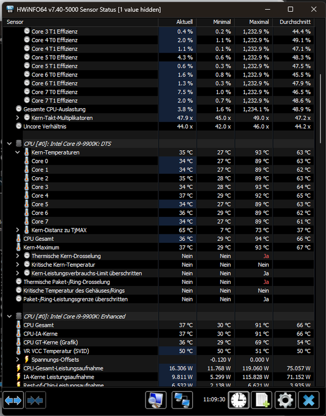This screenshot has height=416, width=326.
Task: Open the network computers remote view
Action: click(x=182, y=400)
